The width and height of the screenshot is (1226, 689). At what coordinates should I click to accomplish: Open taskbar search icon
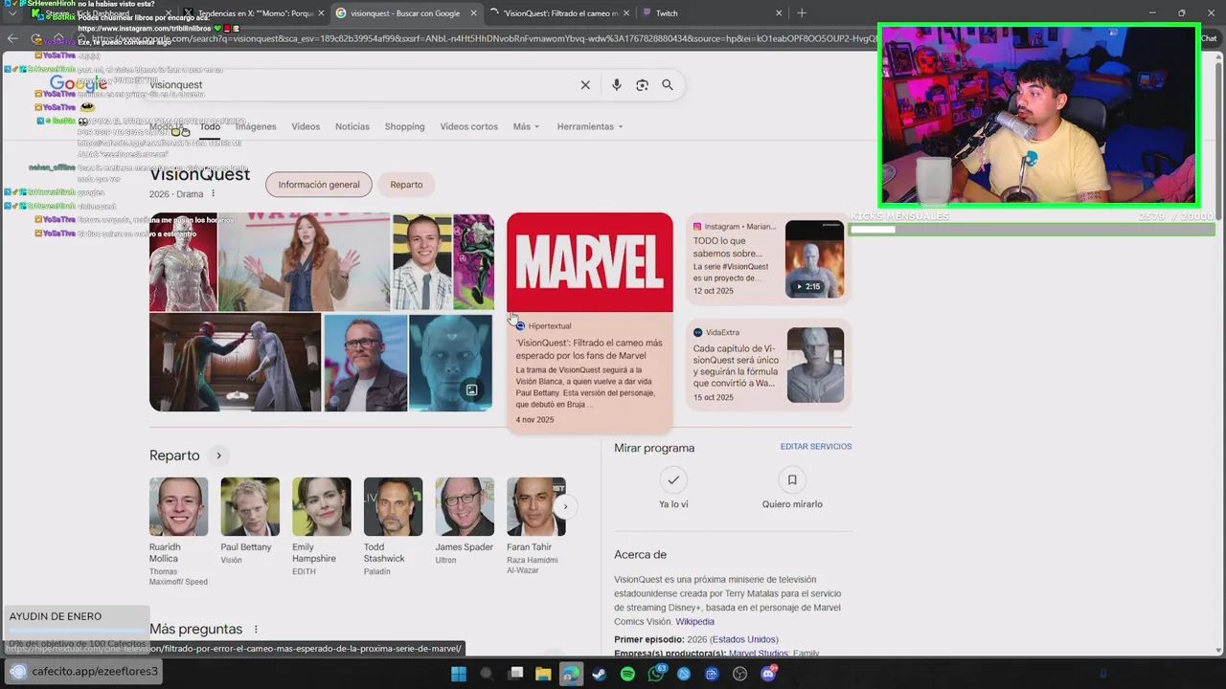pos(487,674)
